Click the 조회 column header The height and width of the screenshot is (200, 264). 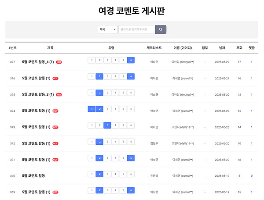click(239, 48)
